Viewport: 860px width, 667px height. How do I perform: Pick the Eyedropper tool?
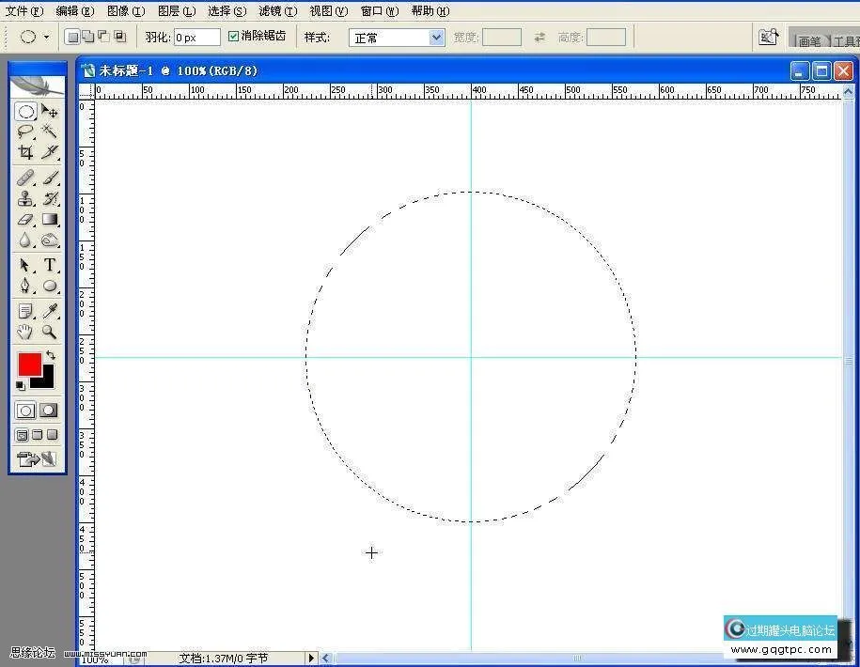(50, 311)
